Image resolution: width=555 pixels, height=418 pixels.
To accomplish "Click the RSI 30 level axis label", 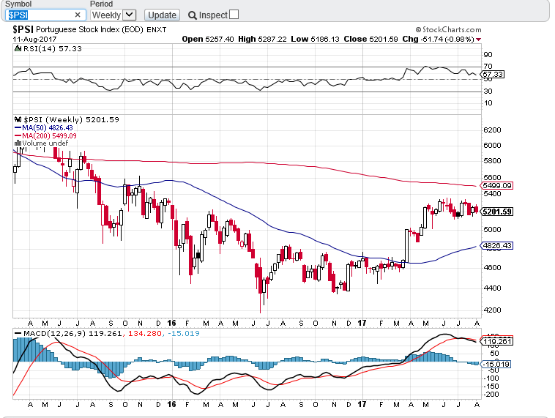I will click(x=488, y=92).
